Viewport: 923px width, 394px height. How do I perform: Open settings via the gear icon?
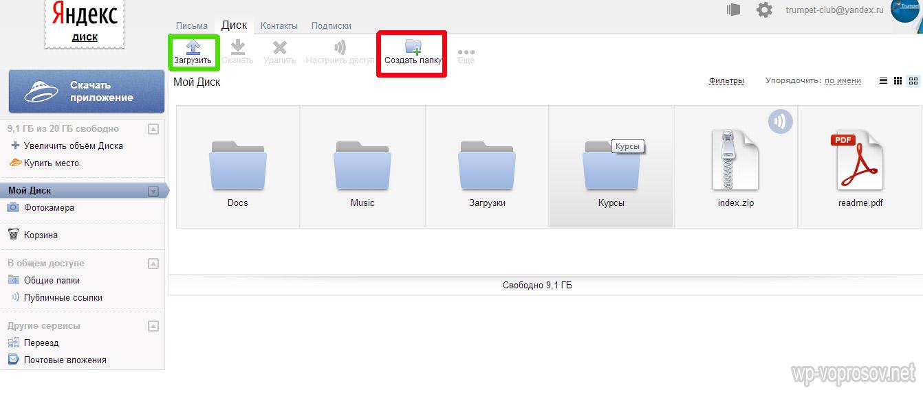pos(764,10)
